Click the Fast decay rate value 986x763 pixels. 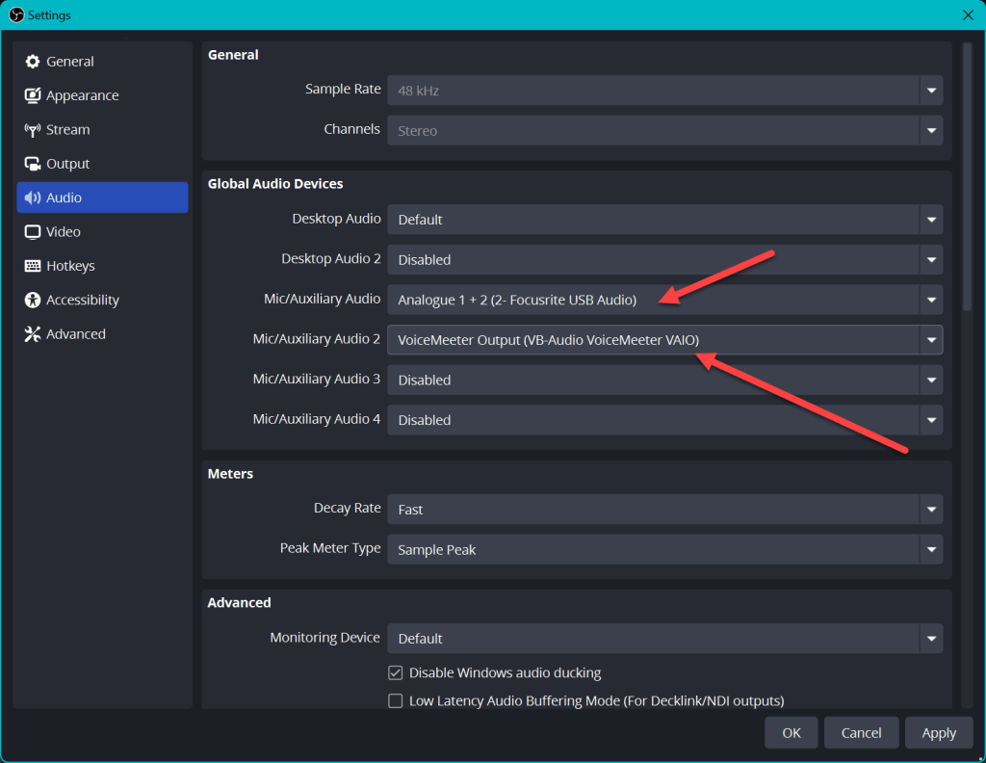coord(410,510)
